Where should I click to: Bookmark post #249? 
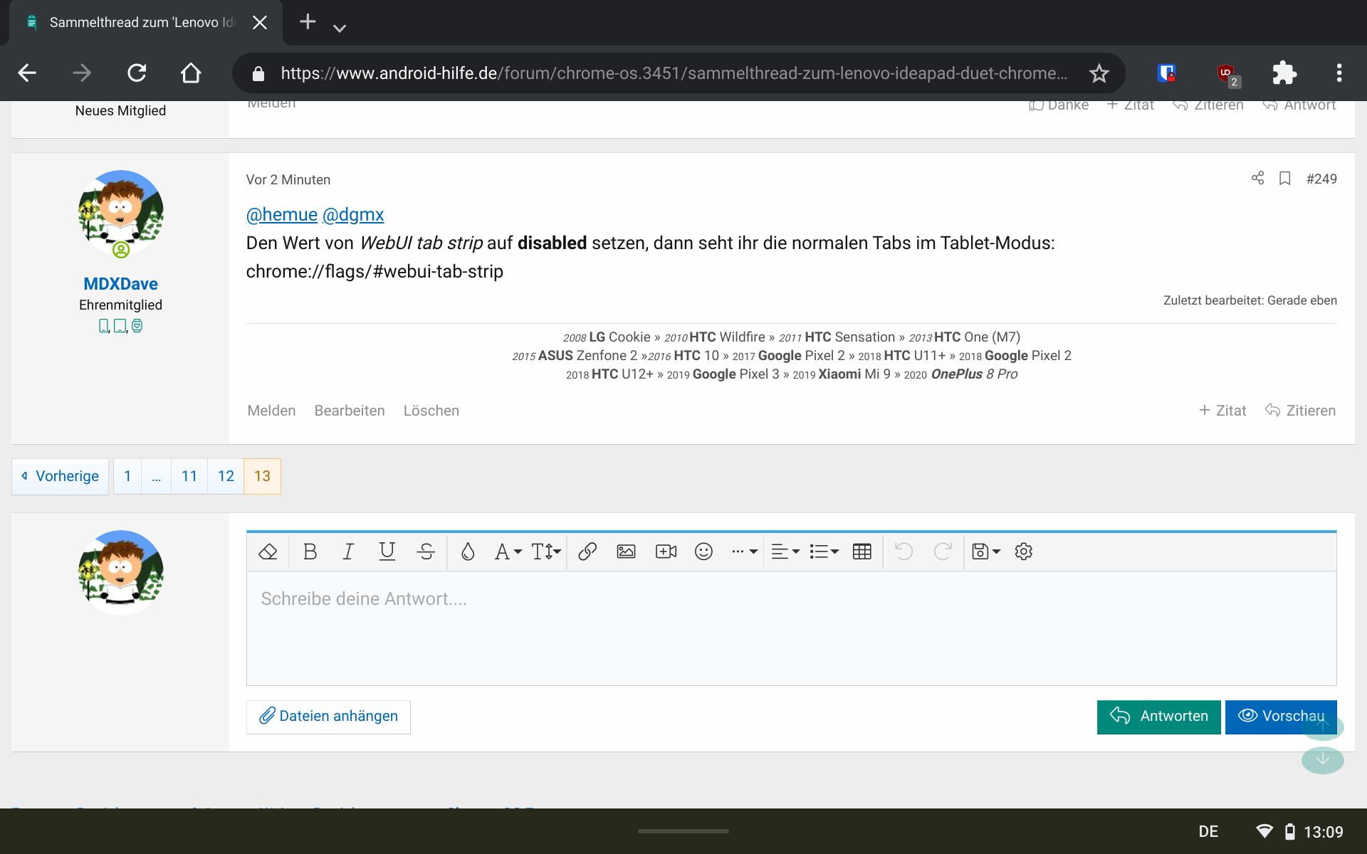pyautogui.click(x=1285, y=178)
